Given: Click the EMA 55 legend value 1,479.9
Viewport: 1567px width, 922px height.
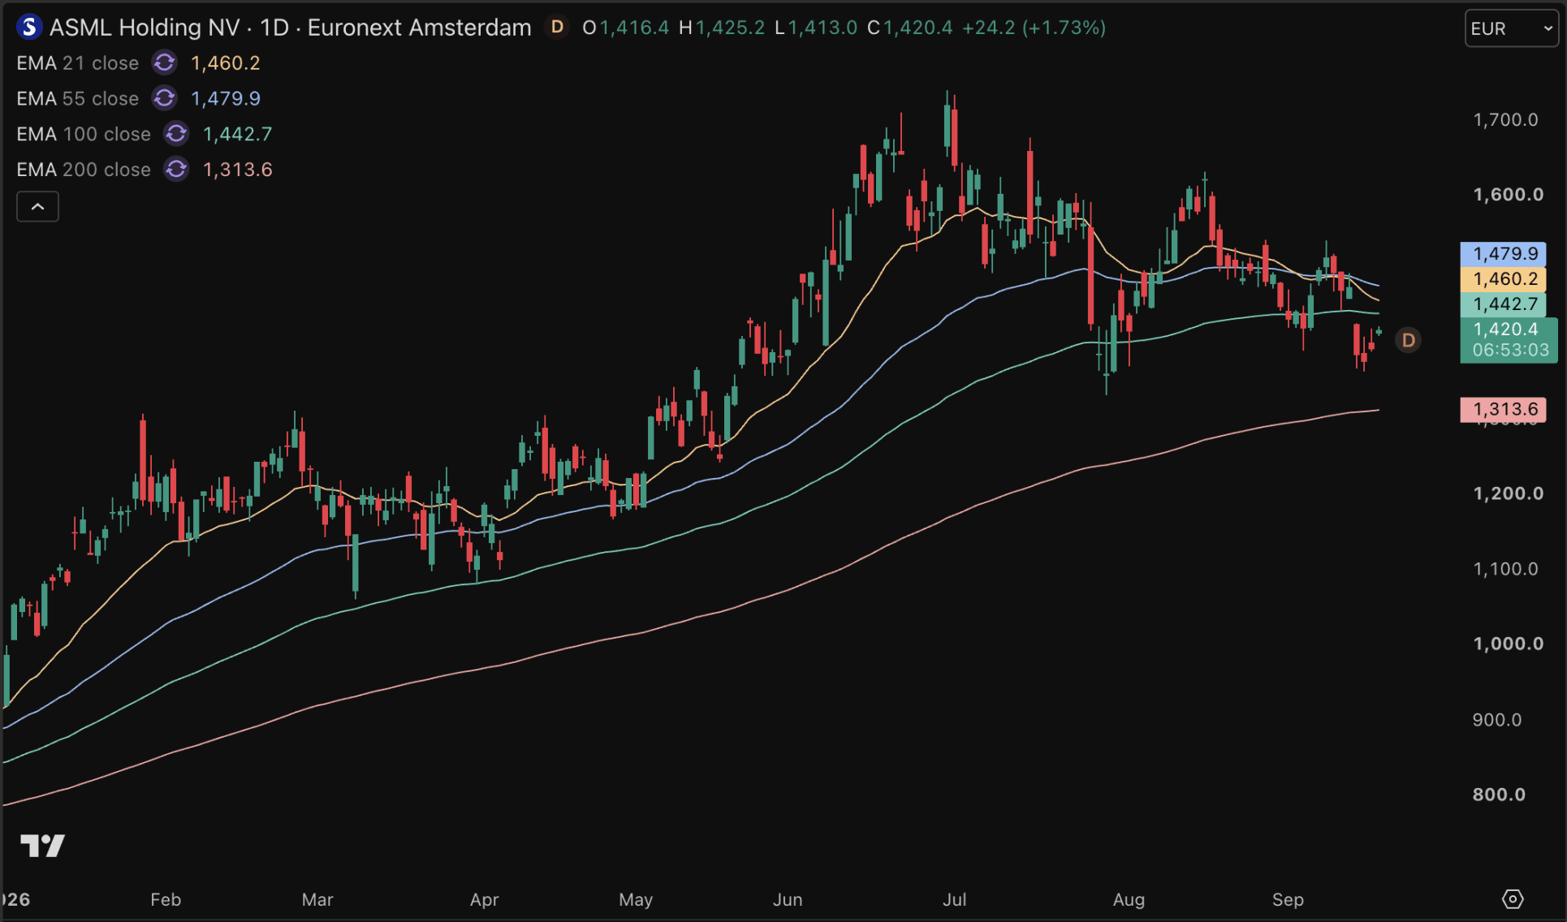Looking at the screenshot, I should click(226, 99).
